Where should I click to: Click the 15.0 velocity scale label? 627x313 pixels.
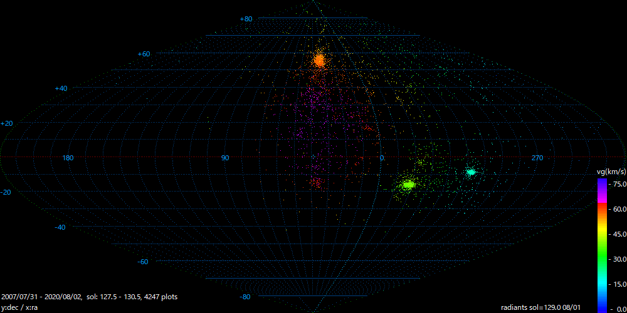(617, 284)
